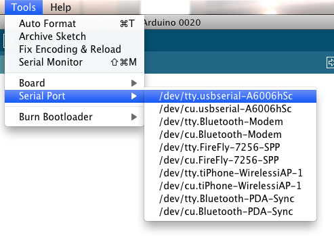Screen dimensions: 334x246
Task: Click the serial monitor icon at toolbar right edge
Action: pyautogui.click(x=330, y=62)
